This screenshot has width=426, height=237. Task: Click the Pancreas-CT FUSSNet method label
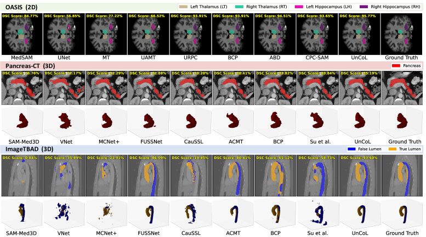tap(151, 142)
